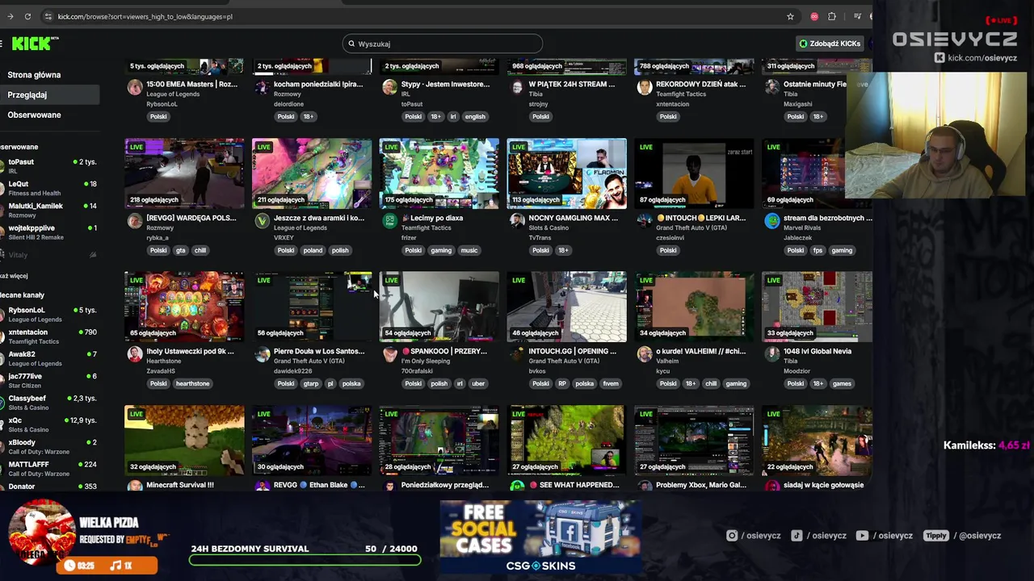
Task: Open the REVGG WARDĘGA stream thumbnail
Action: (184, 173)
